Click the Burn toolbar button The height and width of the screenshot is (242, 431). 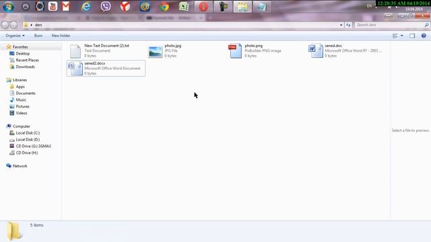click(38, 36)
